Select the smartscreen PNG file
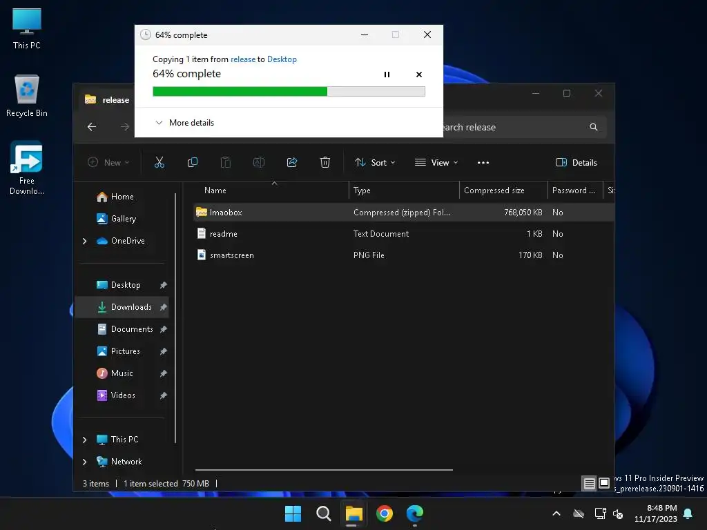 click(403, 255)
